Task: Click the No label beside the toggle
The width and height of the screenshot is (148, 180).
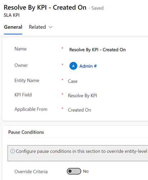Action: (86, 171)
